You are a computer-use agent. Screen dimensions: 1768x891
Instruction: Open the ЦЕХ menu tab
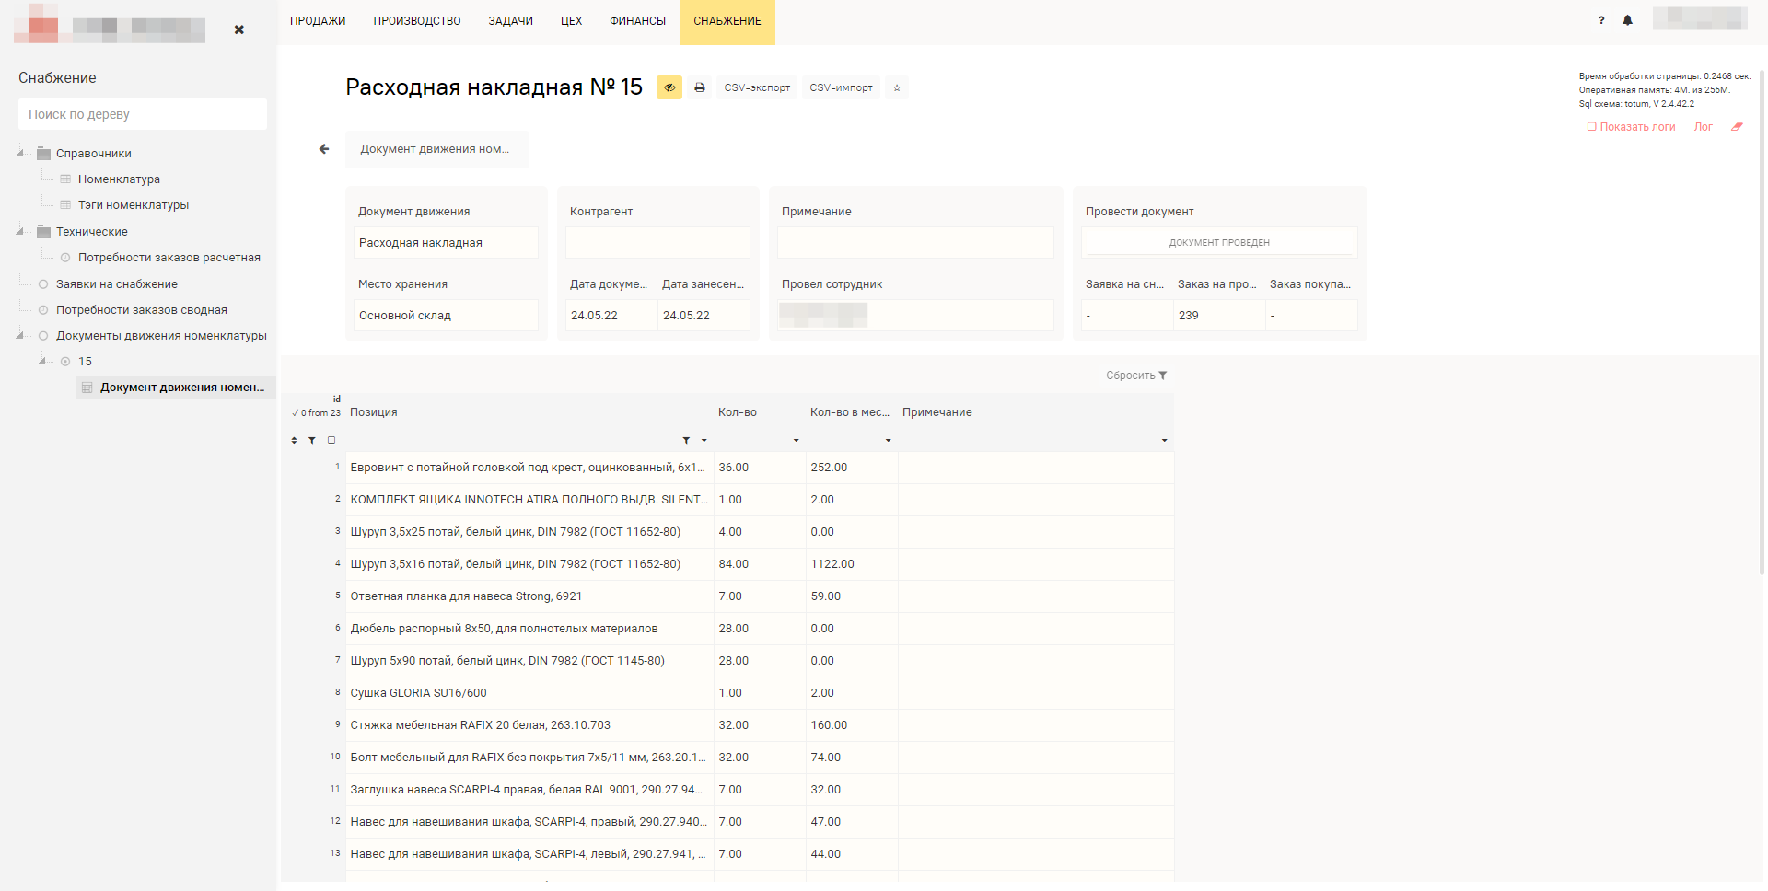tap(571, 21)
